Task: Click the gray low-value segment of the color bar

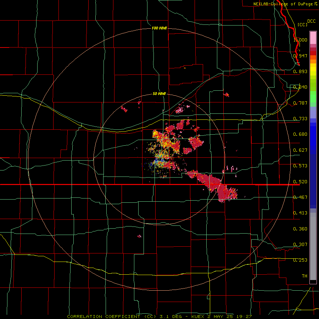Action: point(313,246)
